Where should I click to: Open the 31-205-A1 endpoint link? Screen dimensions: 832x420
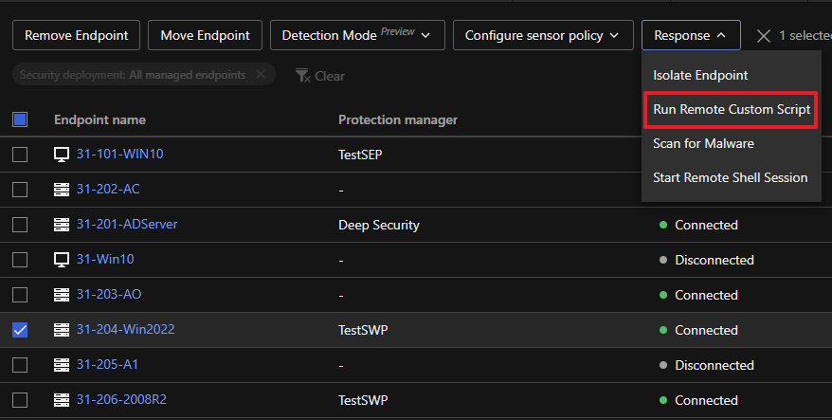click(107, 365)
